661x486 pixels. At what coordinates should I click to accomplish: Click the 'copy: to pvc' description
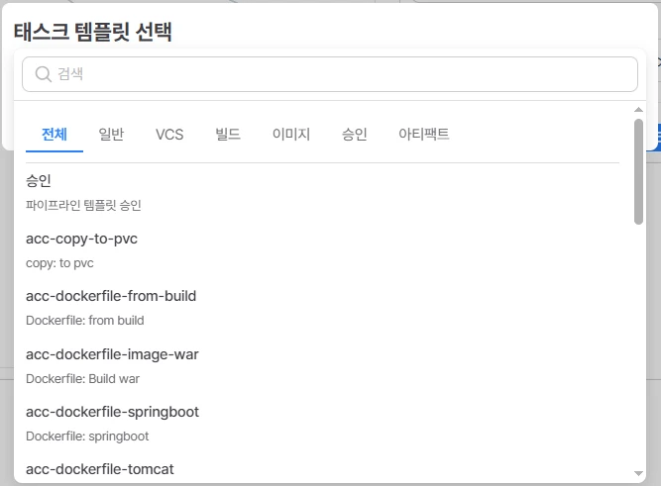(59, 263)
